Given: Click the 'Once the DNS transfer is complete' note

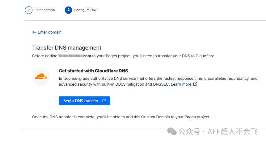Looking at the screenshot, I should click(121, 117).
